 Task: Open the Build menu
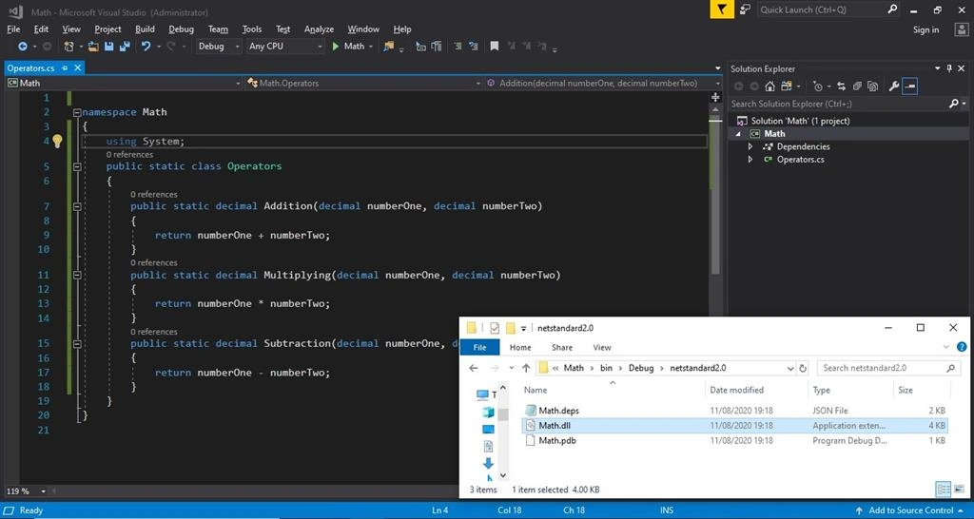tap(145, 29)
